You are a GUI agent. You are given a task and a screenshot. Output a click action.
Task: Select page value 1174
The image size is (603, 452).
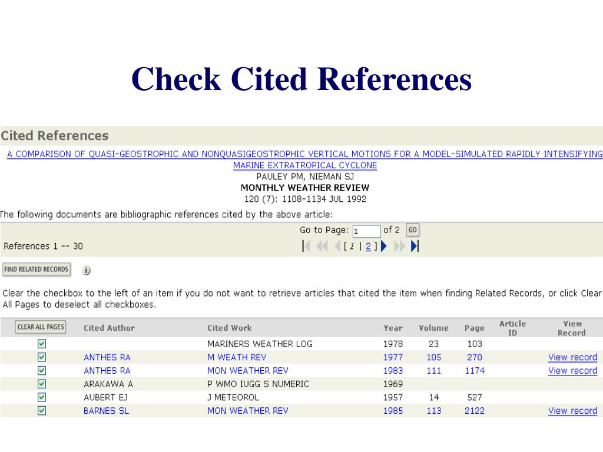point(475,371)
